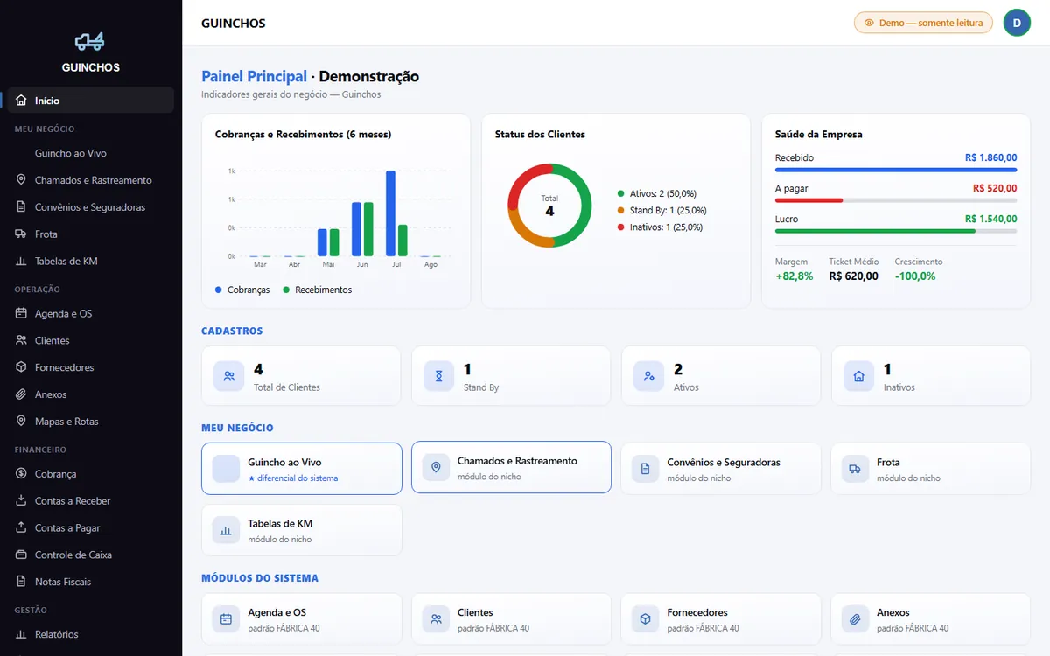Click the Demo — somente leitura badge
Image resolution: width=1050 pixels, height=656 pixels.
[923, 23]
